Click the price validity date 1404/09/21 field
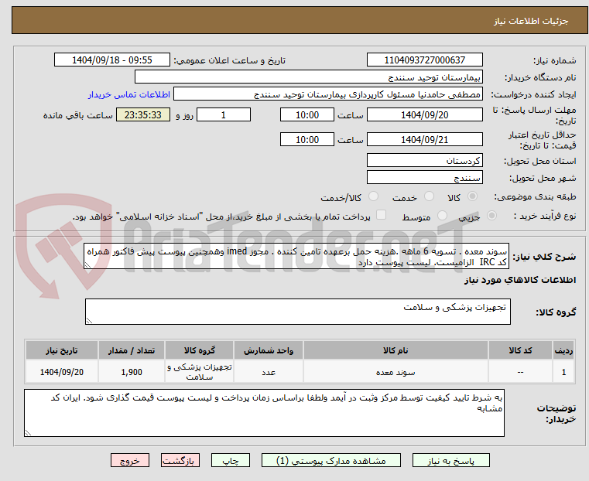The height and width of the screenshot is (481, 589). (x=424, y=139)
